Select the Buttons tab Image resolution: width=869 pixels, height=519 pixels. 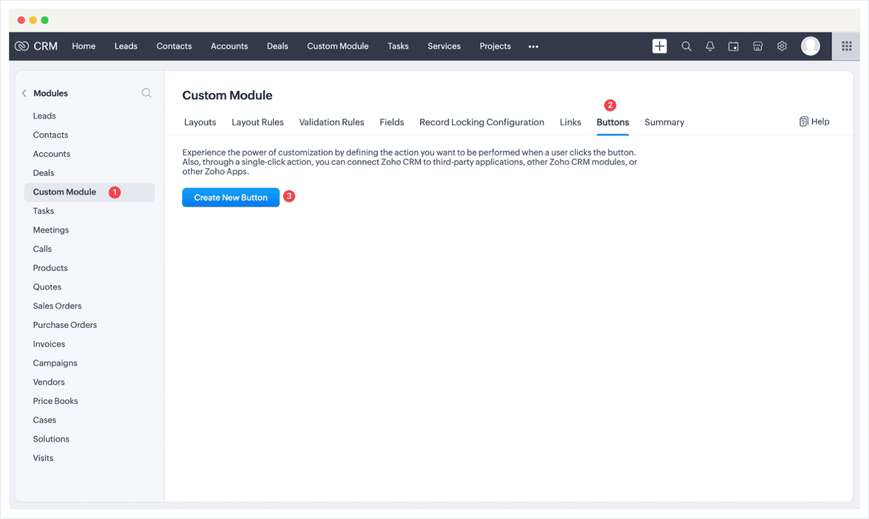pyautogui.click(x=613, y=122)
